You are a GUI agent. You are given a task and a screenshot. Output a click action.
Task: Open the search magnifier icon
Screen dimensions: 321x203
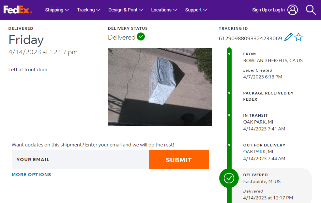tap(311, 10)
